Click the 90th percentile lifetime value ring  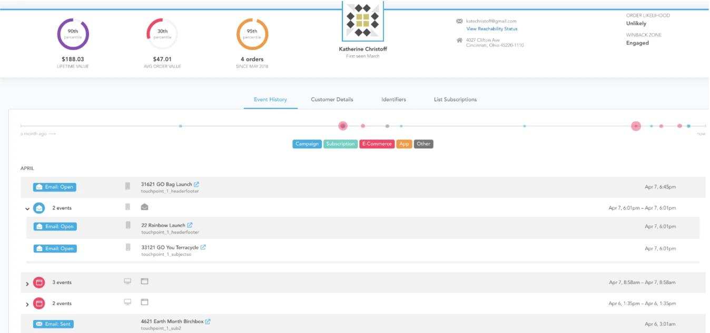(73, 34)
